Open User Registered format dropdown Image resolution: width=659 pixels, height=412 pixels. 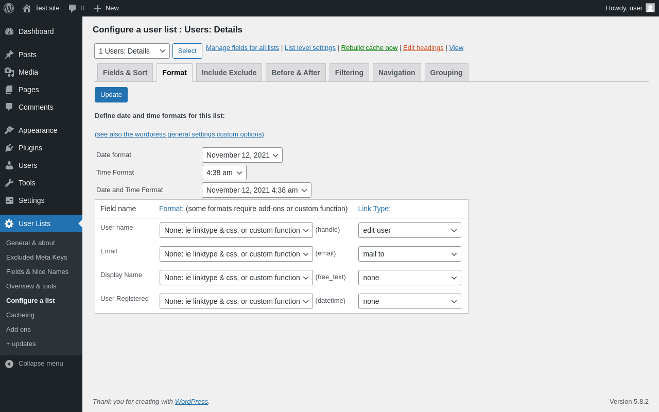click(236, 301)
